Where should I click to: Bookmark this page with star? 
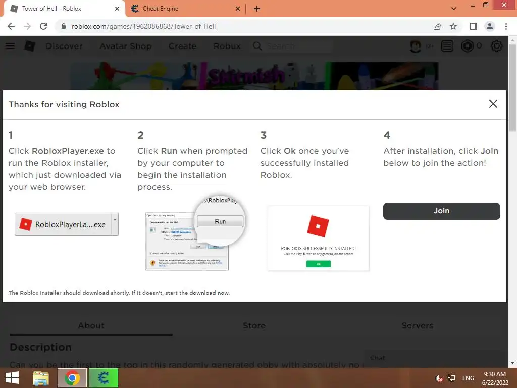click(453, 26)
